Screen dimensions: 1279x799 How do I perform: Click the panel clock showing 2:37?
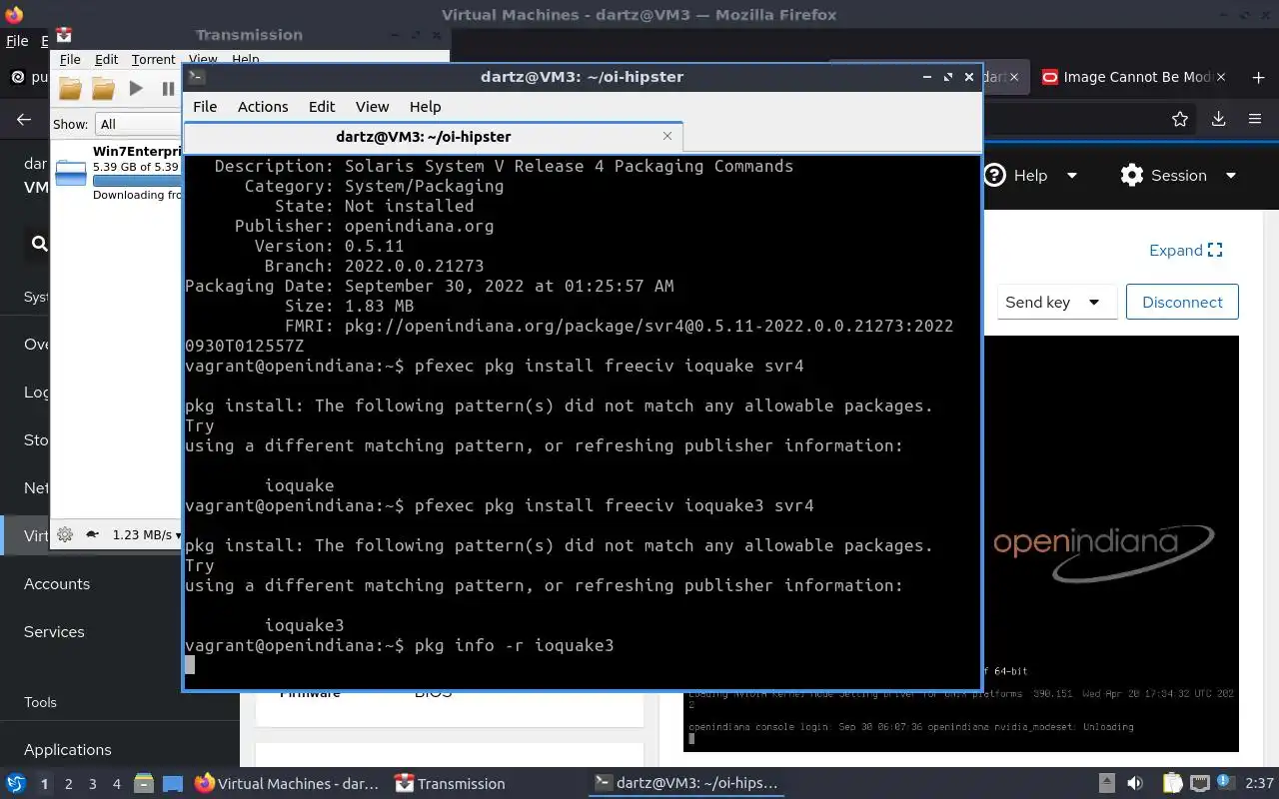[x=1259, y=783]
